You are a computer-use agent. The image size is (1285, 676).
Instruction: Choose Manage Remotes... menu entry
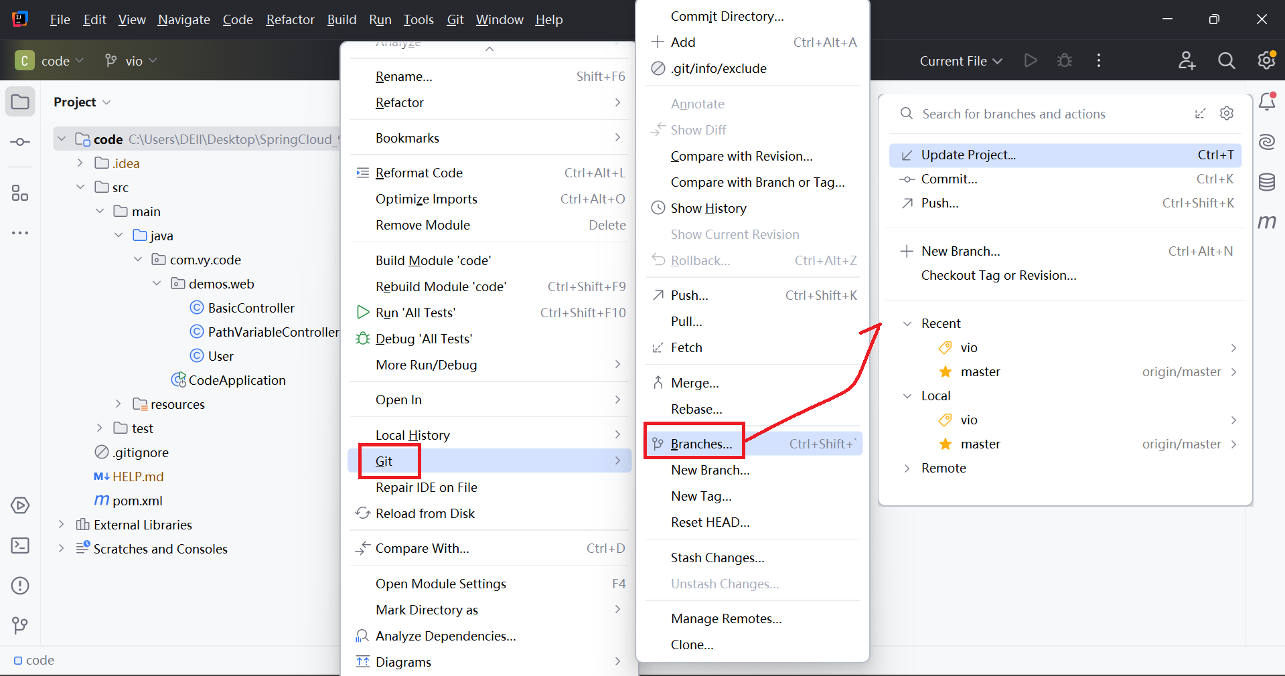pos(753,618)
